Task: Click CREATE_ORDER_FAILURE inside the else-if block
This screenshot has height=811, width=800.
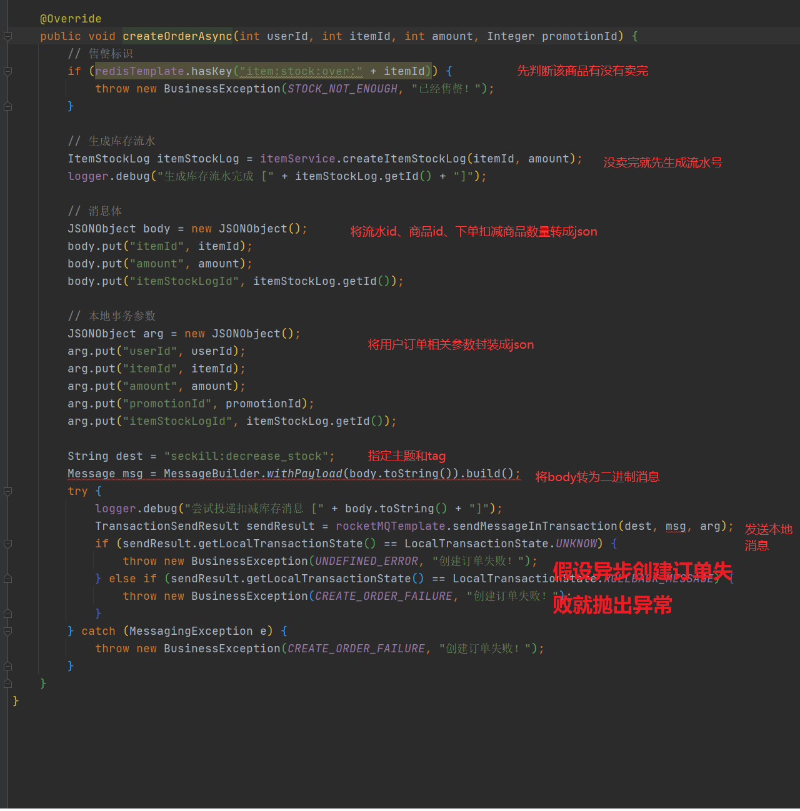Action: 384,596
